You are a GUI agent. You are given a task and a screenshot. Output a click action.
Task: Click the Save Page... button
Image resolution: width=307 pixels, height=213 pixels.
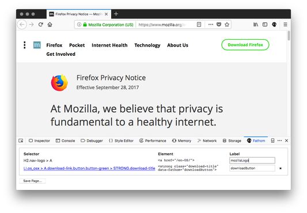[32, 181]
